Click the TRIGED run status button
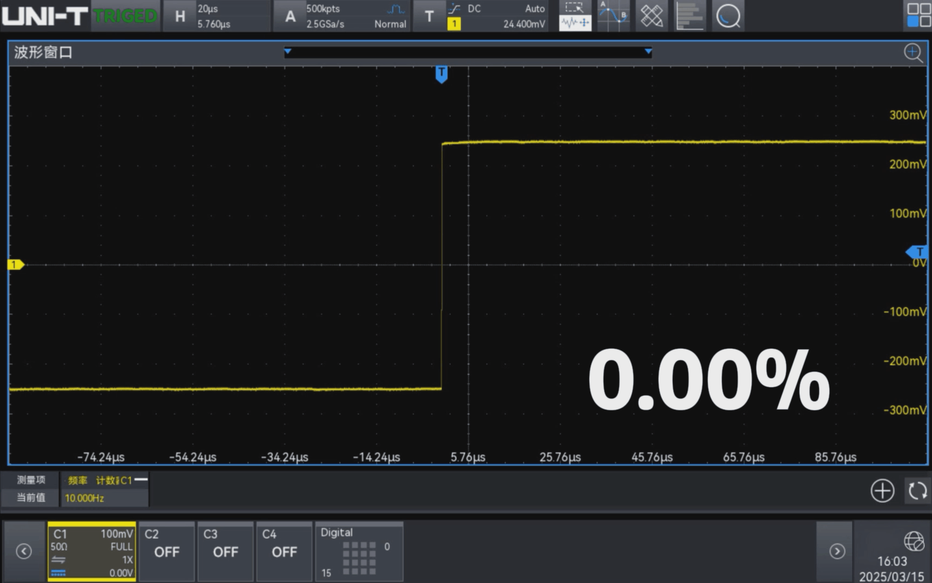932x583 pixels. click(125, 16)
